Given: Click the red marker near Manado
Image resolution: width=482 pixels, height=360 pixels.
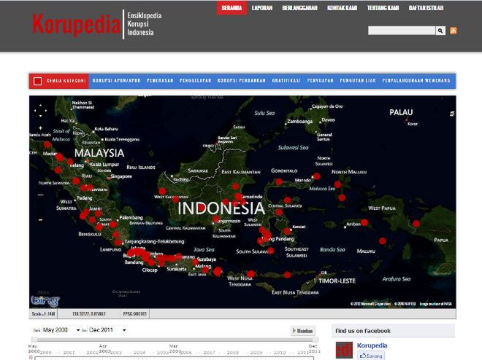Looking at the screenshot, I should 316,176.
